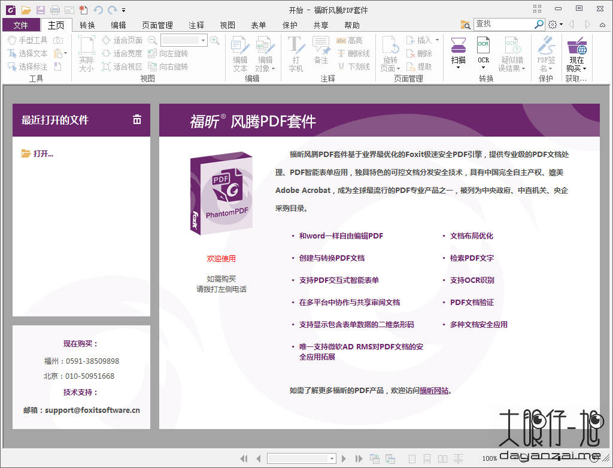The height and width of the screenshot is (468, 613).
Task: Go to last page in status bar
Action: point(359,458)
